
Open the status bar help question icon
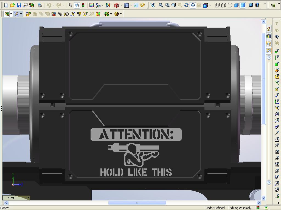tap(266, 208)
